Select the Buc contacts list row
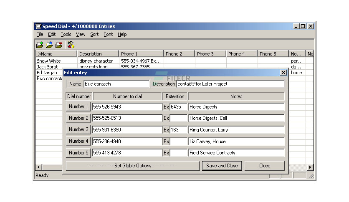Viewport: 349px width, 202px height. (50, 78)
